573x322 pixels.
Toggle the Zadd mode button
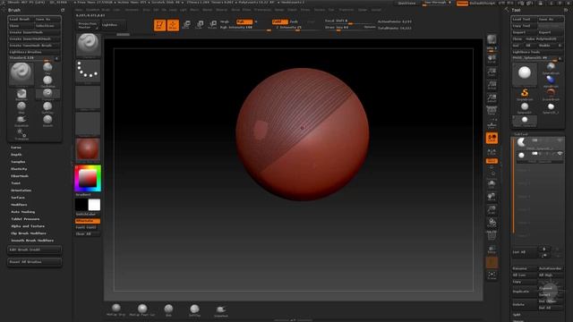279,21
